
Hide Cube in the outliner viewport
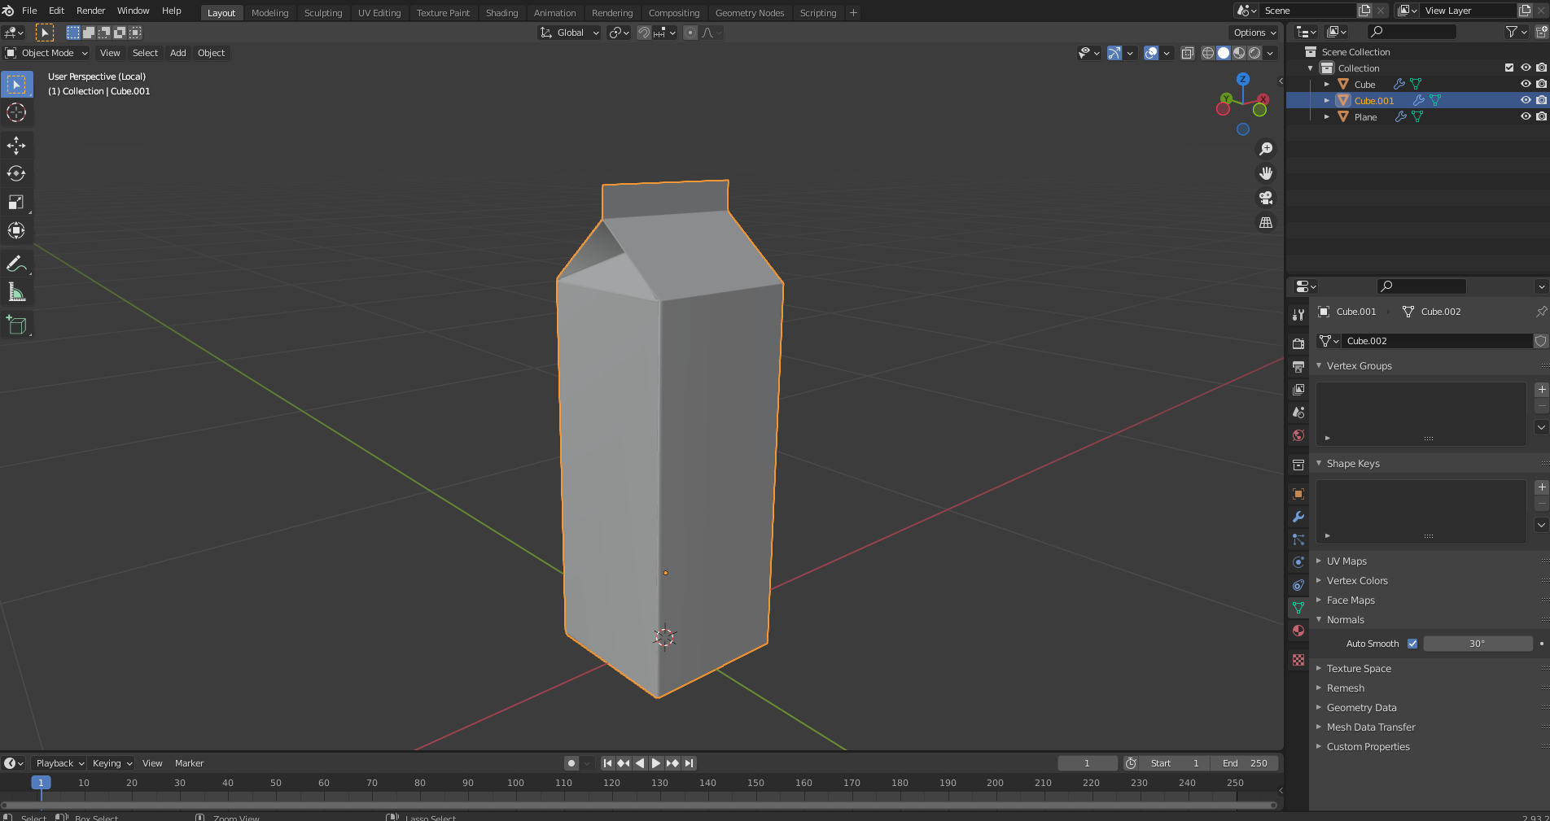coord(1526,84)
